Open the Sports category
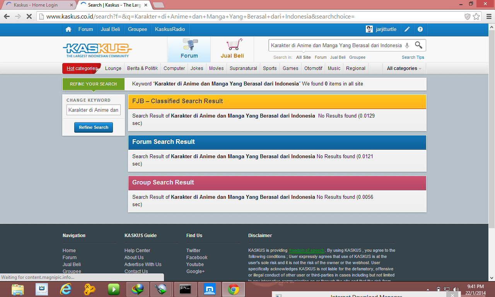495x297 pixels. click(270, 68)
